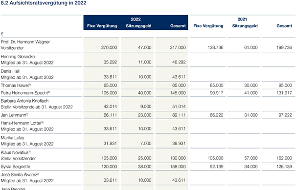Select the 2022 column group header
296x190 pixels.
point(136,19)
